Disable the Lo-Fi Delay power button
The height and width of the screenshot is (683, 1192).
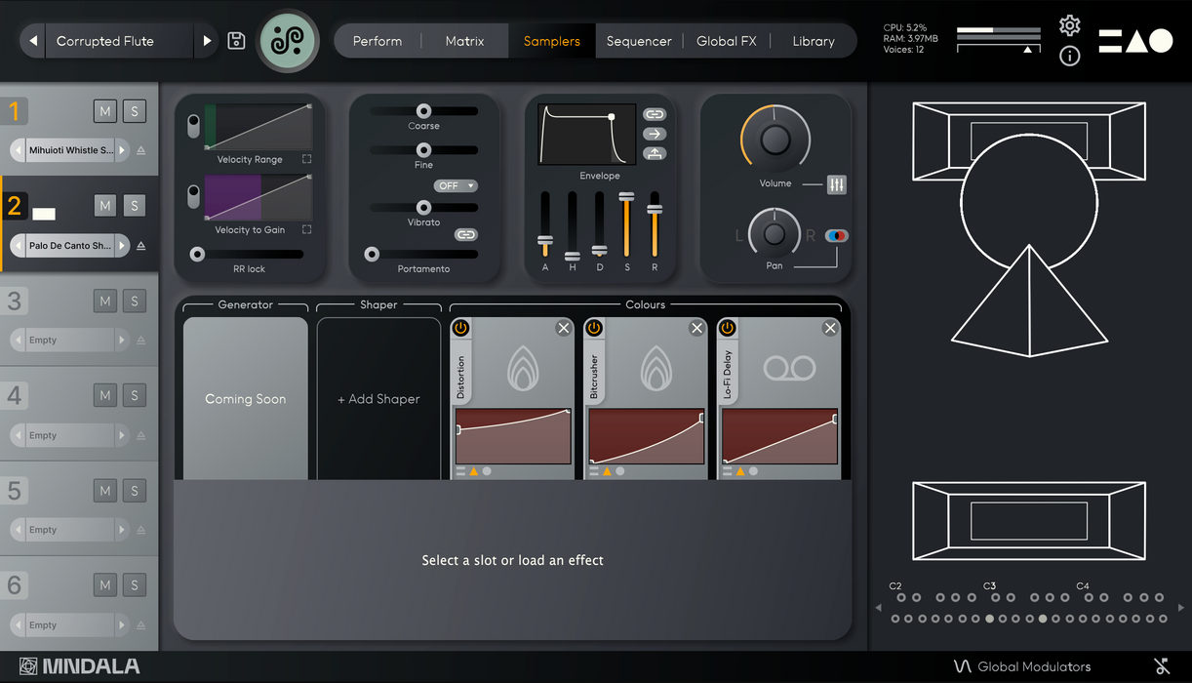(728, 329)
